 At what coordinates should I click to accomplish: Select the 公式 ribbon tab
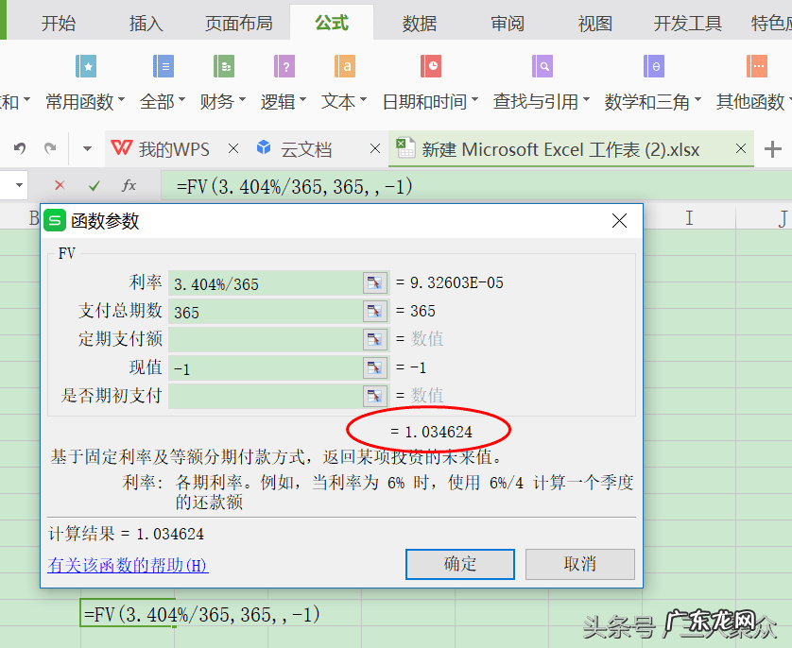point(332,23)
